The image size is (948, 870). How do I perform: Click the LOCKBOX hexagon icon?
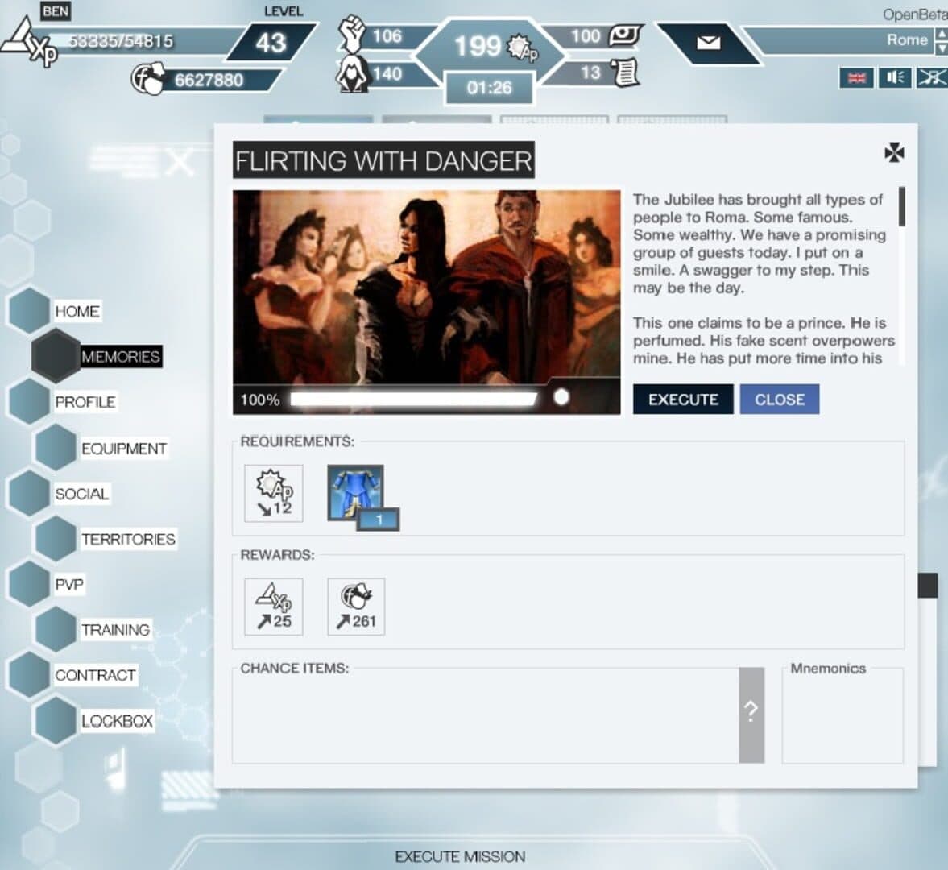coord(56,721)
